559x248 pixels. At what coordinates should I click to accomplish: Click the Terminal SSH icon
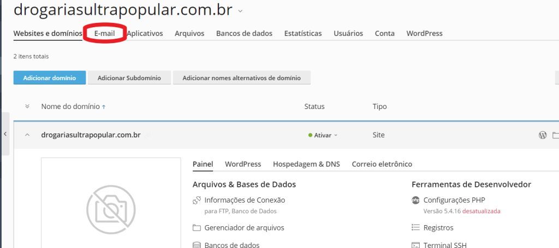coord(416,245)
